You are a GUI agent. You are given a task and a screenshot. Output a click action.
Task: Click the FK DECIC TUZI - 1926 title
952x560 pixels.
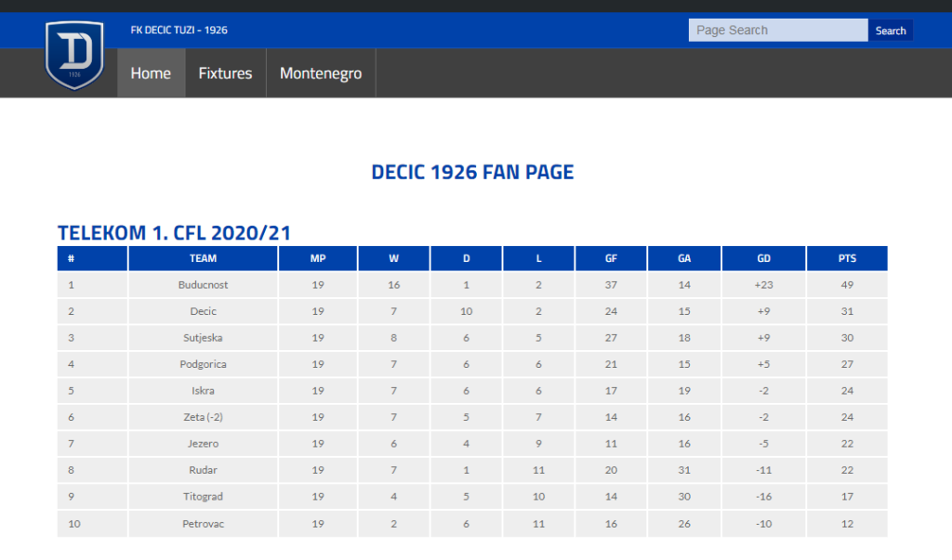click(179, 31)
